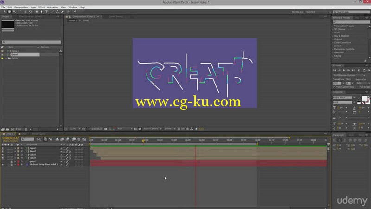Expand 3D Channel effects category
This screenshot has height=209, width=371.
(x=333, y=29)
